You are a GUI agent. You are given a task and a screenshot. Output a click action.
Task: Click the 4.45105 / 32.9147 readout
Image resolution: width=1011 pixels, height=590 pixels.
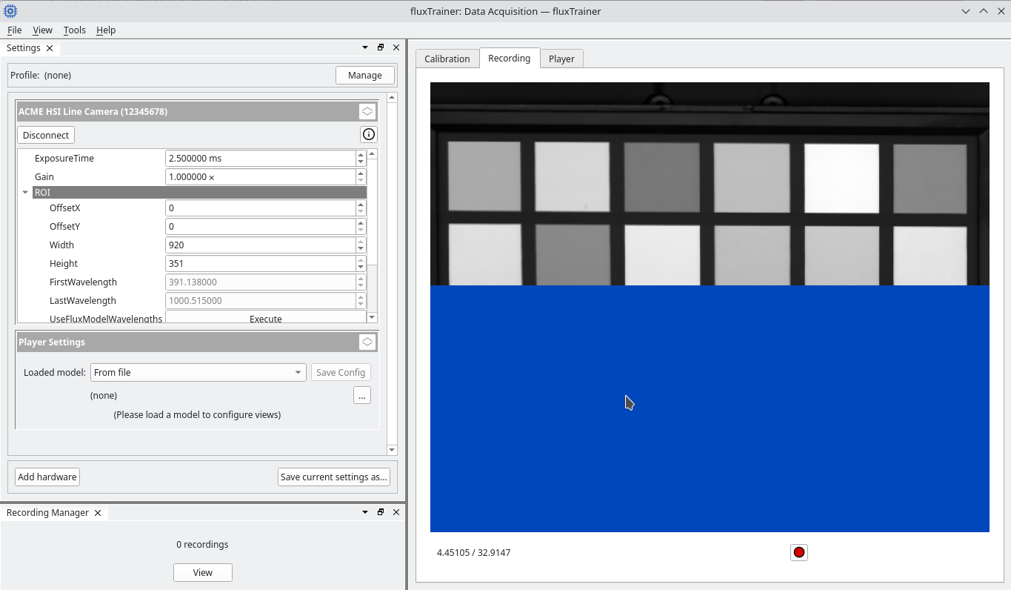[x=473, y=552]
